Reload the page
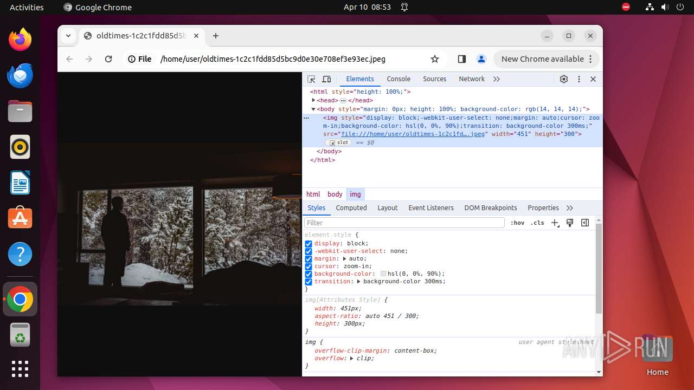 coord(108,59)
